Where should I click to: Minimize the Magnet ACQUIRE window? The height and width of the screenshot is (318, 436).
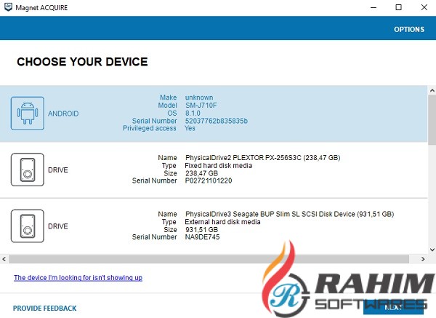pyautogui.click(x=374, y=7)
